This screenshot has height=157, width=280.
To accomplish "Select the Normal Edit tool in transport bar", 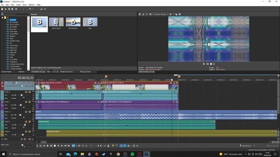I will coord(73,146).
